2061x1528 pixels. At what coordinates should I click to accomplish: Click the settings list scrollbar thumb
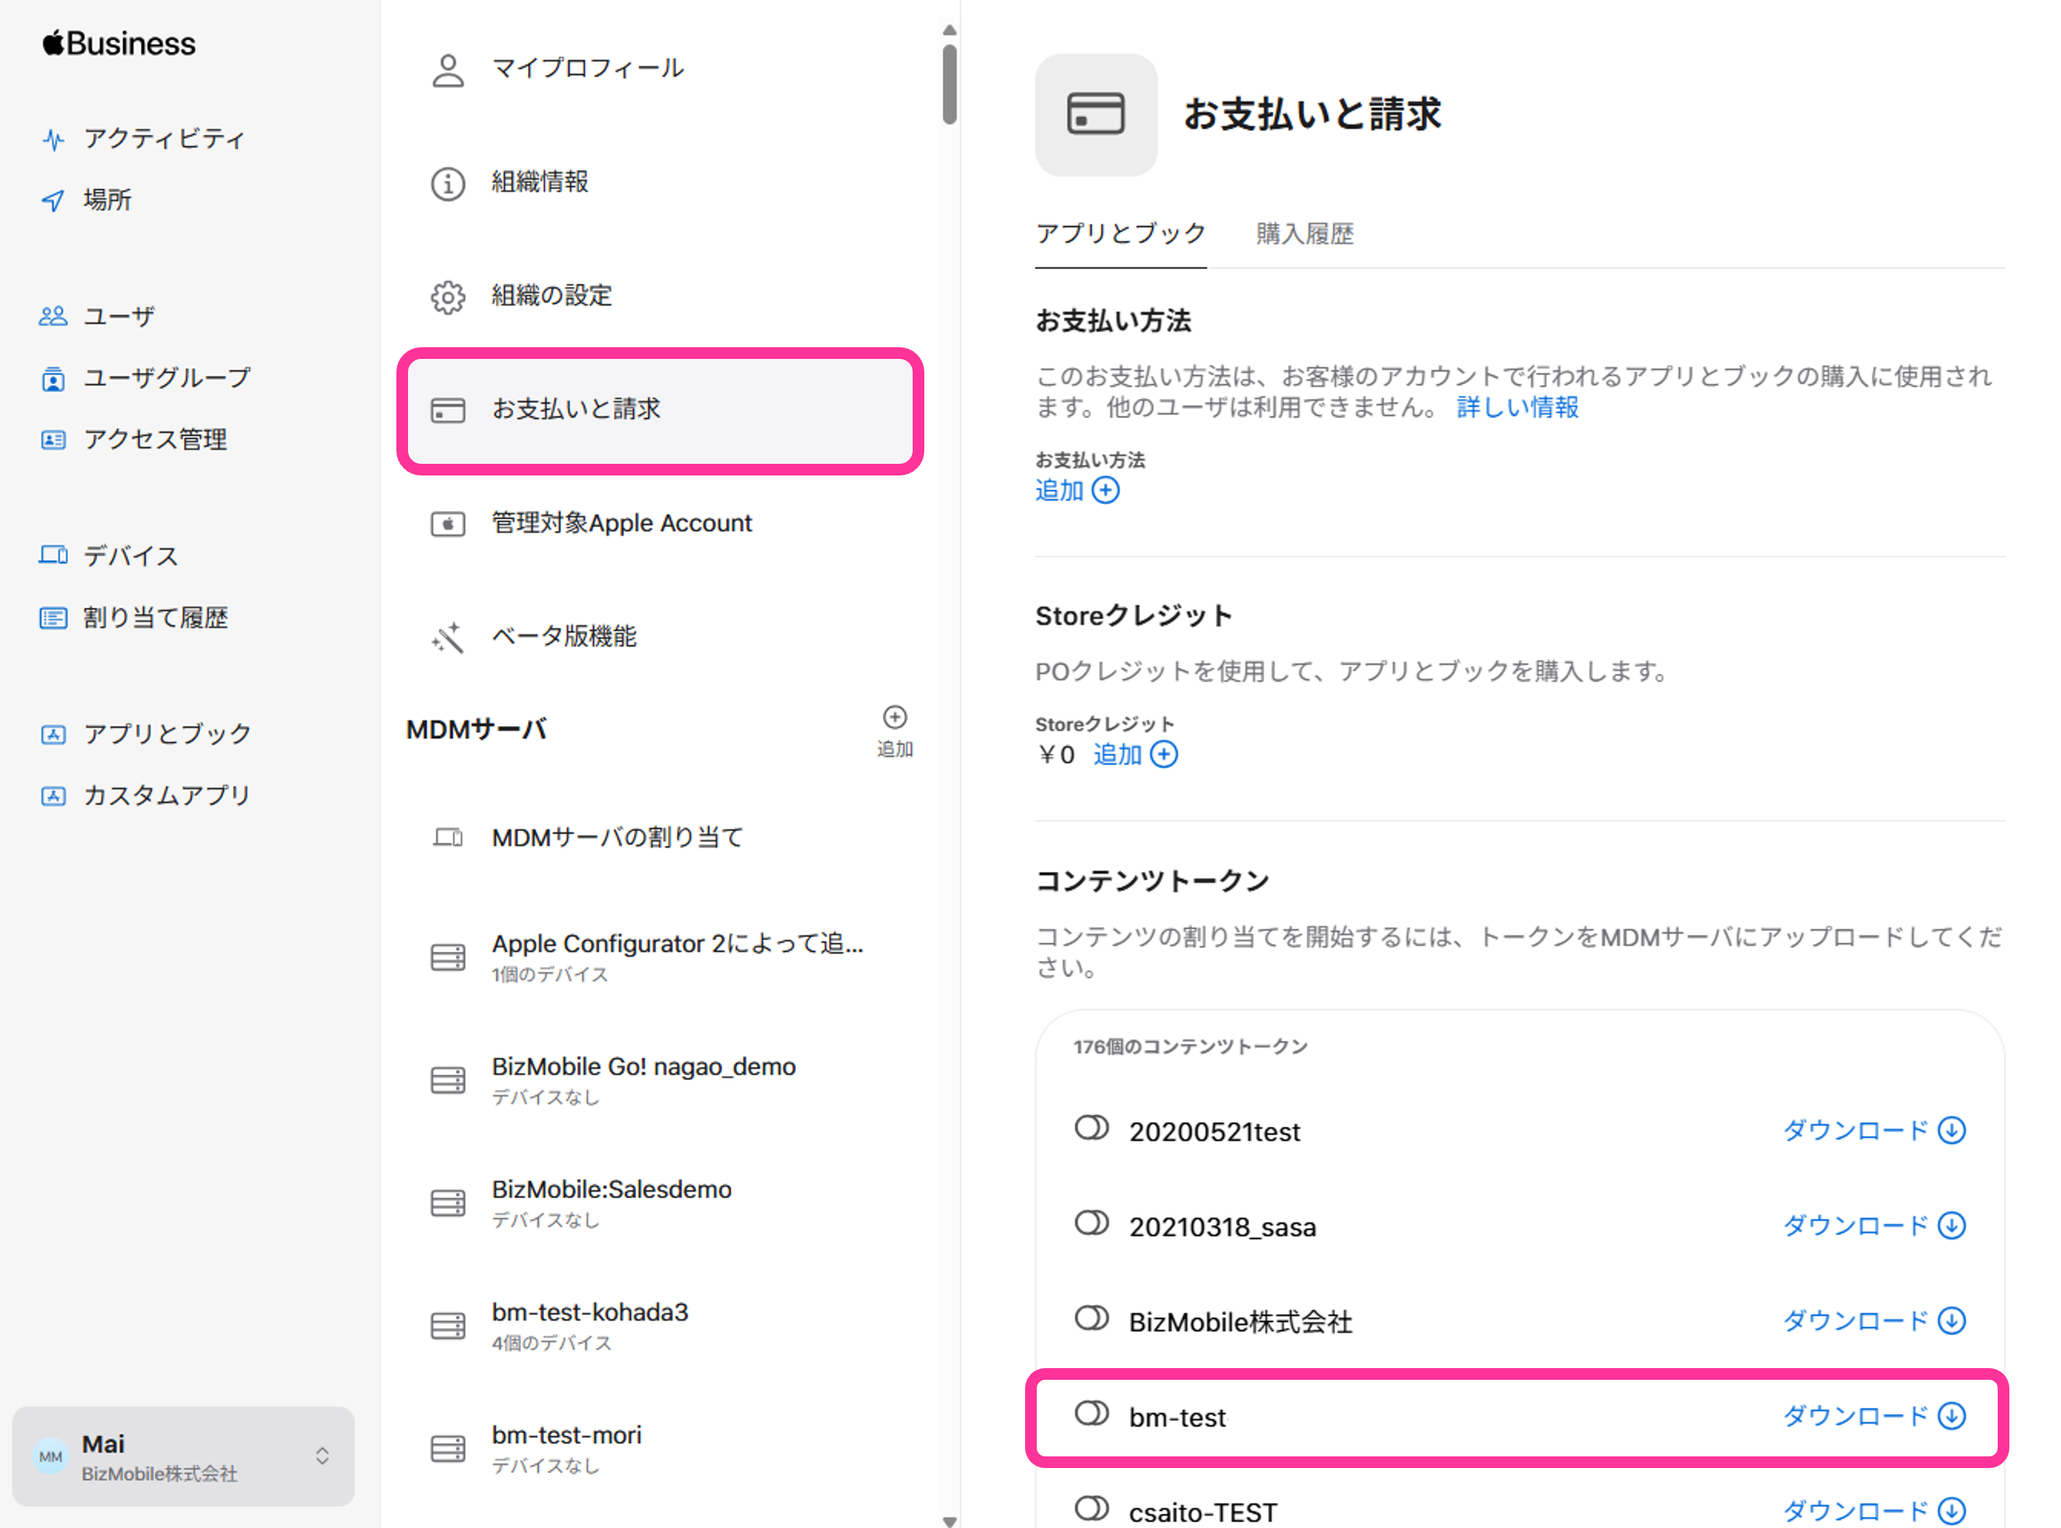tap(949, 83)
